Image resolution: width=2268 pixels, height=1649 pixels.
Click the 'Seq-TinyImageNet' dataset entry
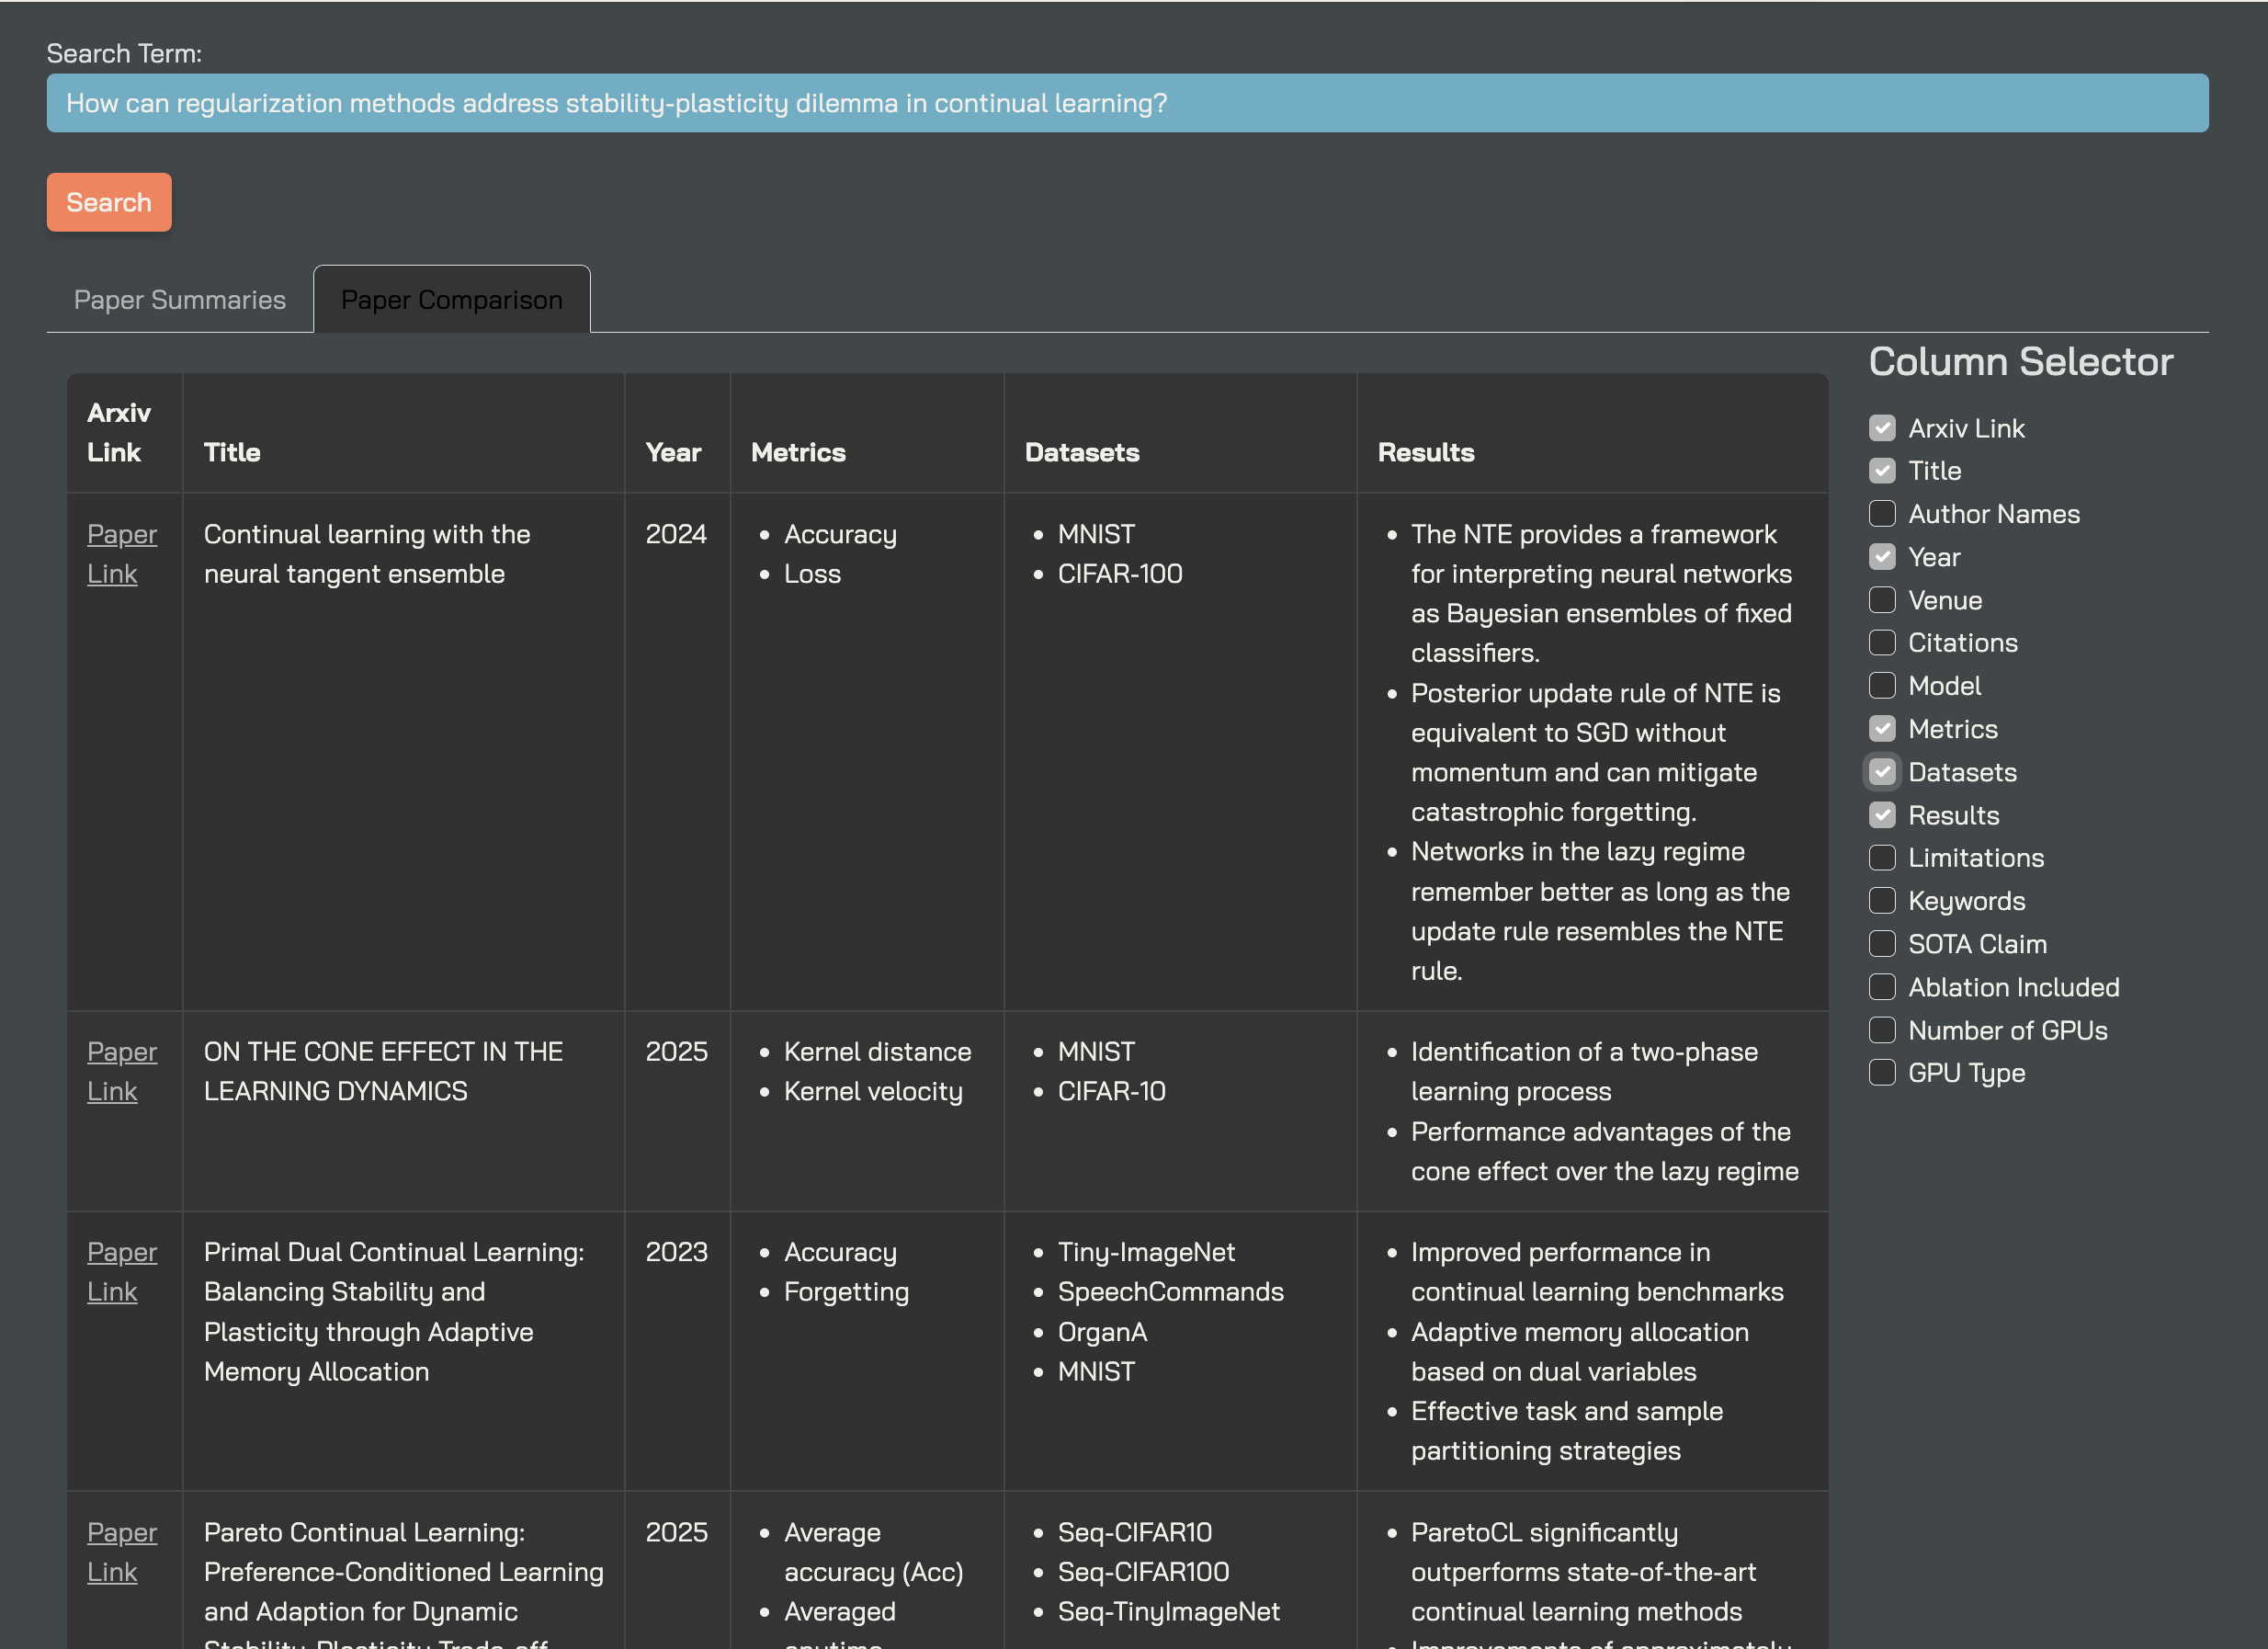[1168, 1611]
